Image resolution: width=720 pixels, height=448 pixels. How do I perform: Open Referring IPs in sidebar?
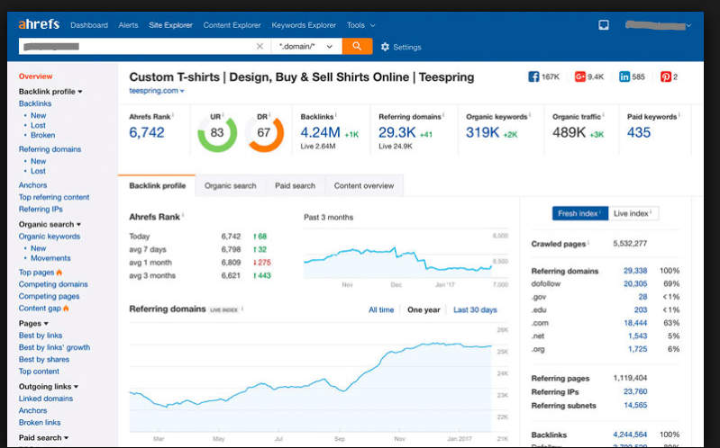pos(41,209)
